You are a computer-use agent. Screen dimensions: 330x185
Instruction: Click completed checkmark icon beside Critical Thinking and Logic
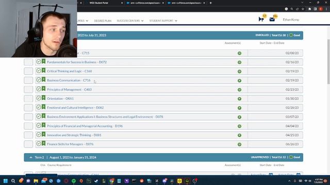[39, 71]
